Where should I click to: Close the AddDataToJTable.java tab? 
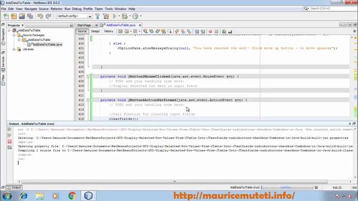point(140,25)
